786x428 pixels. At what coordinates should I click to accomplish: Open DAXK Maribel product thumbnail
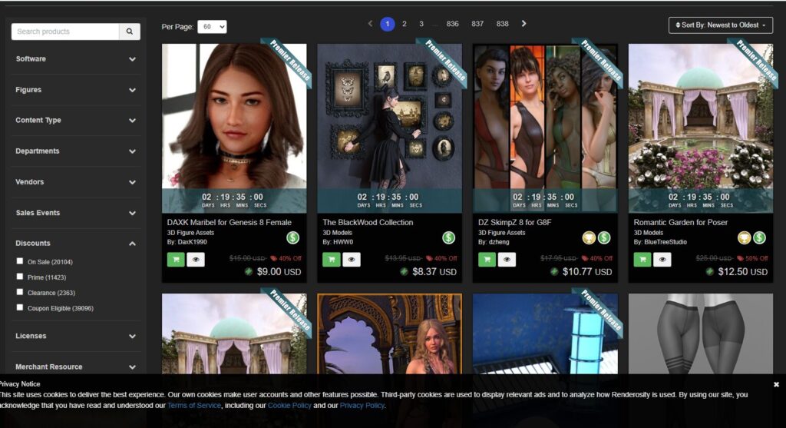click(x=234, y=128)
